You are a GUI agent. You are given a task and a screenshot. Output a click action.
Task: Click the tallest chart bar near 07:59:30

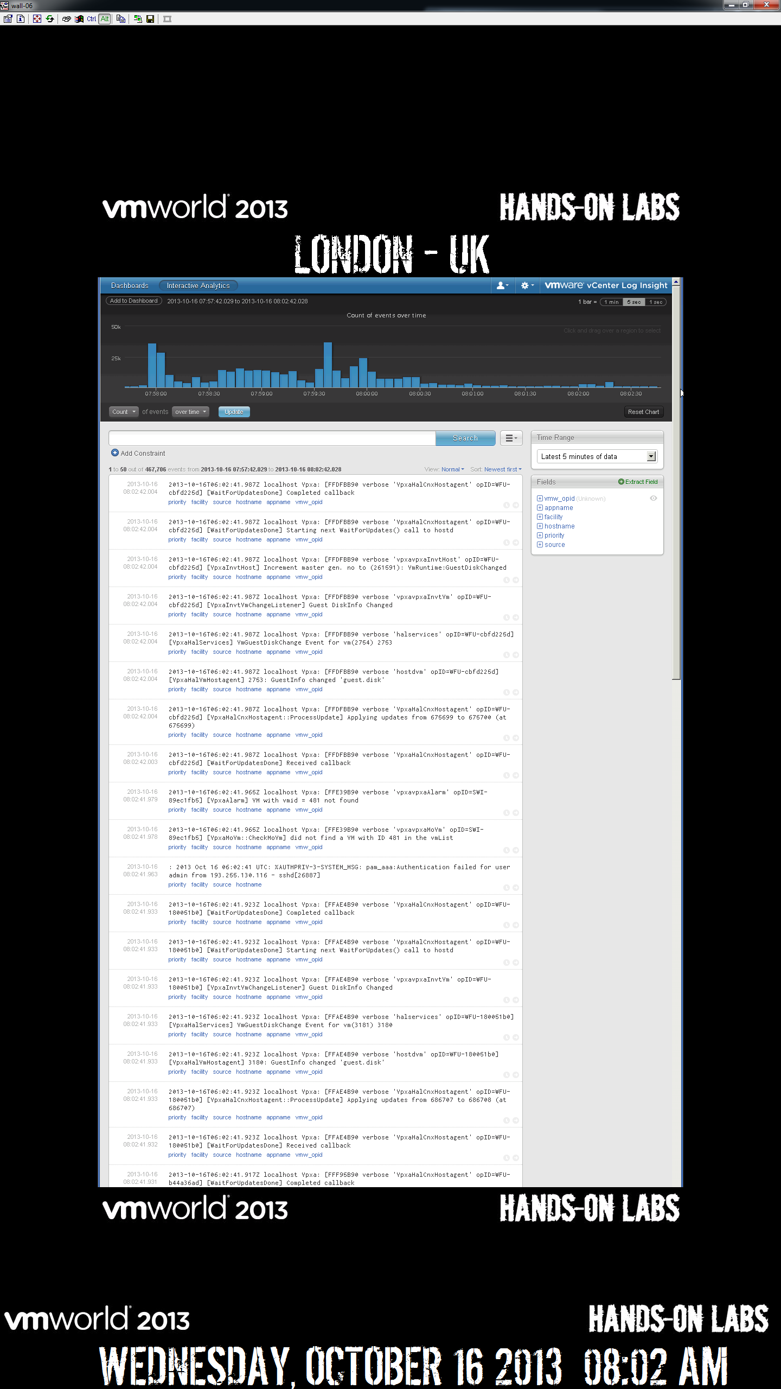click(x=328, y=365)
